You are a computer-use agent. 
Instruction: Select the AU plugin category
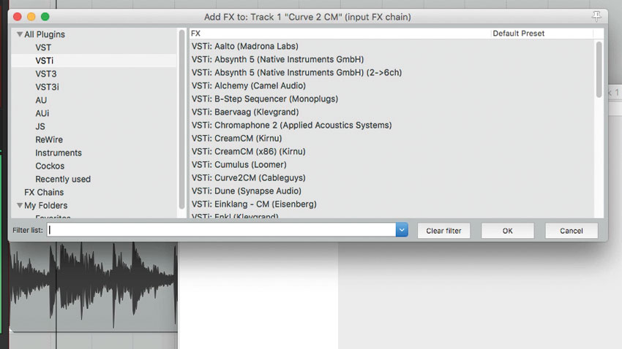(41, 100)
